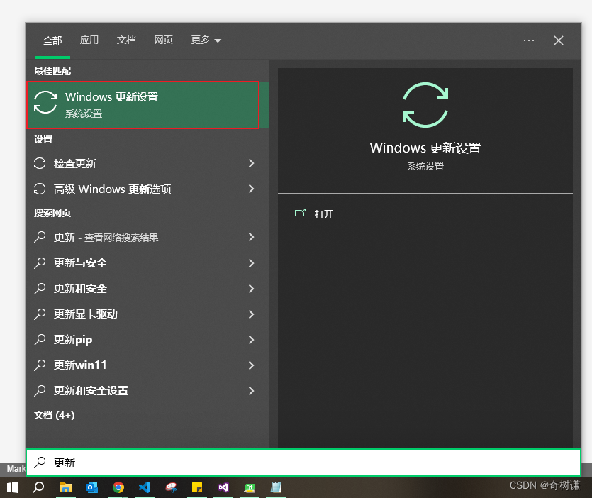Click the magnifier icon beside 更新与安全
The width and height of the screenshot is (592, 498).
click(40, 262)
